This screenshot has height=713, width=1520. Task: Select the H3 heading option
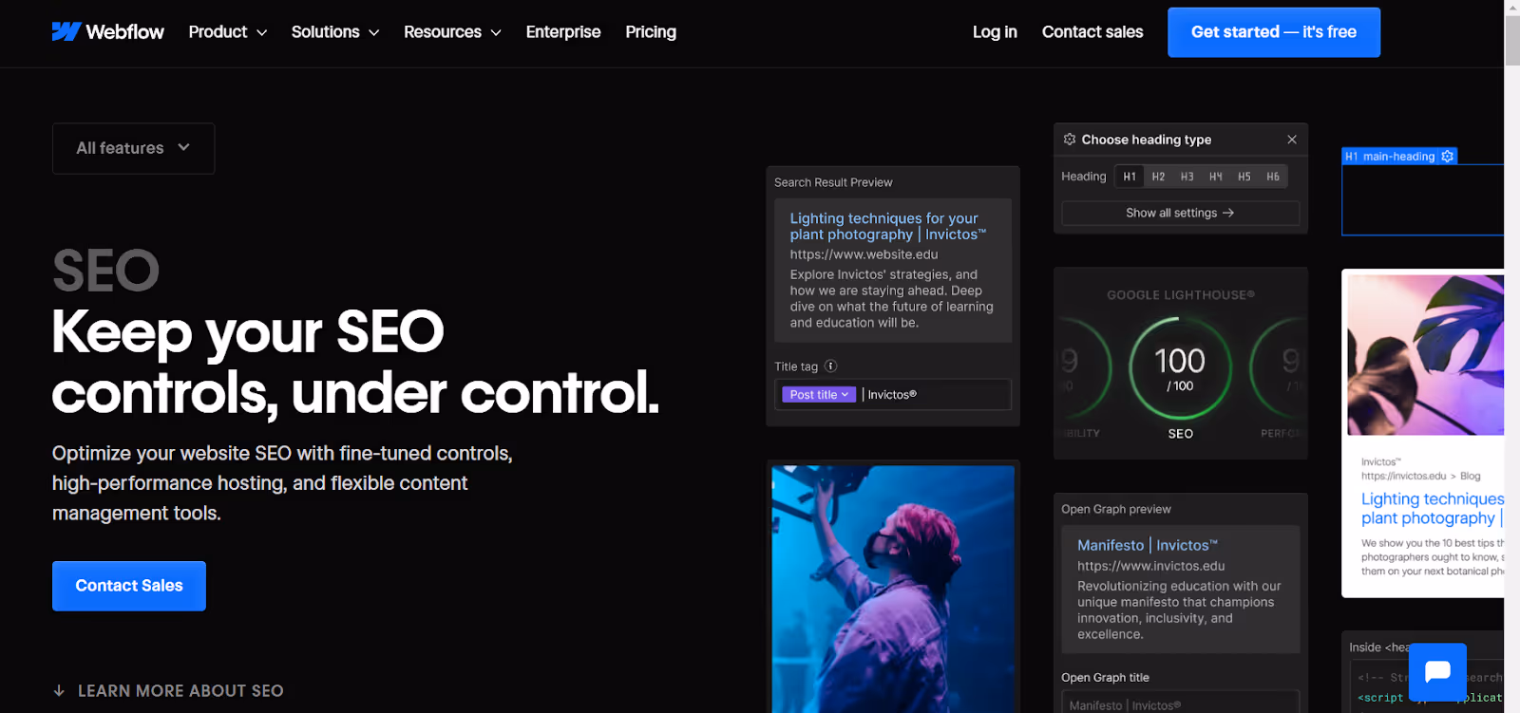[x=1187, y=177]
